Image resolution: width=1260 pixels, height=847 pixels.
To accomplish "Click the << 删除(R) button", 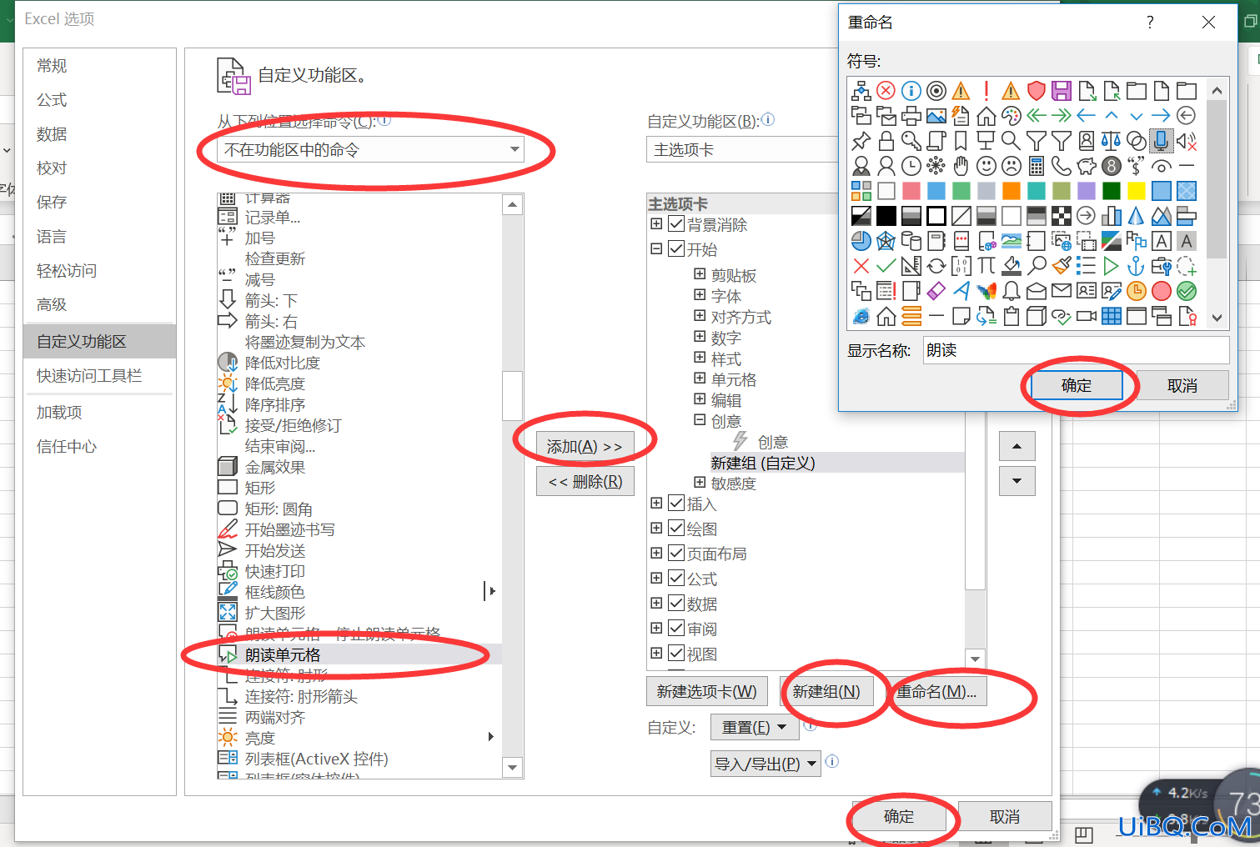I will pyautogui.click(x=585, y=482).
